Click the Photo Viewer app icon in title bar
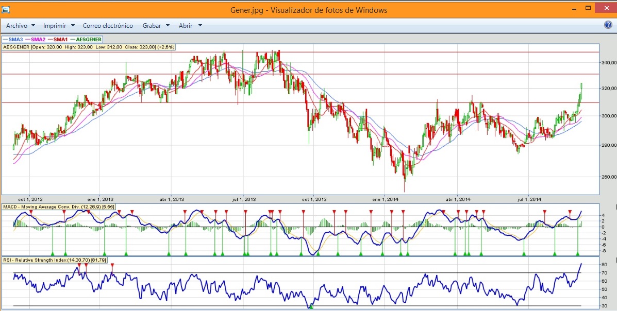 pyautogui.click(x=6, y=10)
